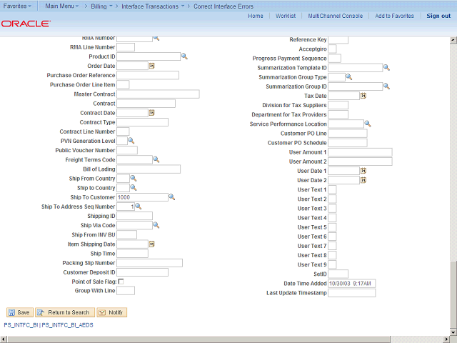Open MultiChannel Console link
The width and height of the screenshot is (457, 343).
coord(336,16)
